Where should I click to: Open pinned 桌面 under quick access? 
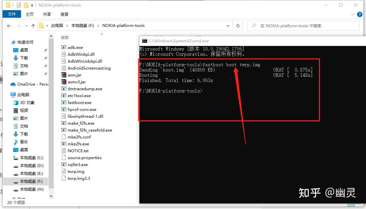24,50
